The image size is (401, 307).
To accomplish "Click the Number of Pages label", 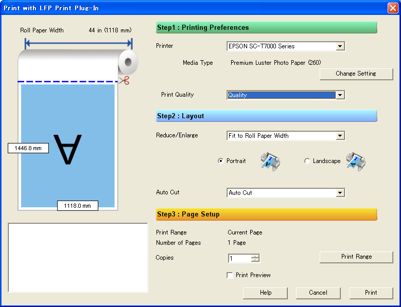I will [179, 243].
